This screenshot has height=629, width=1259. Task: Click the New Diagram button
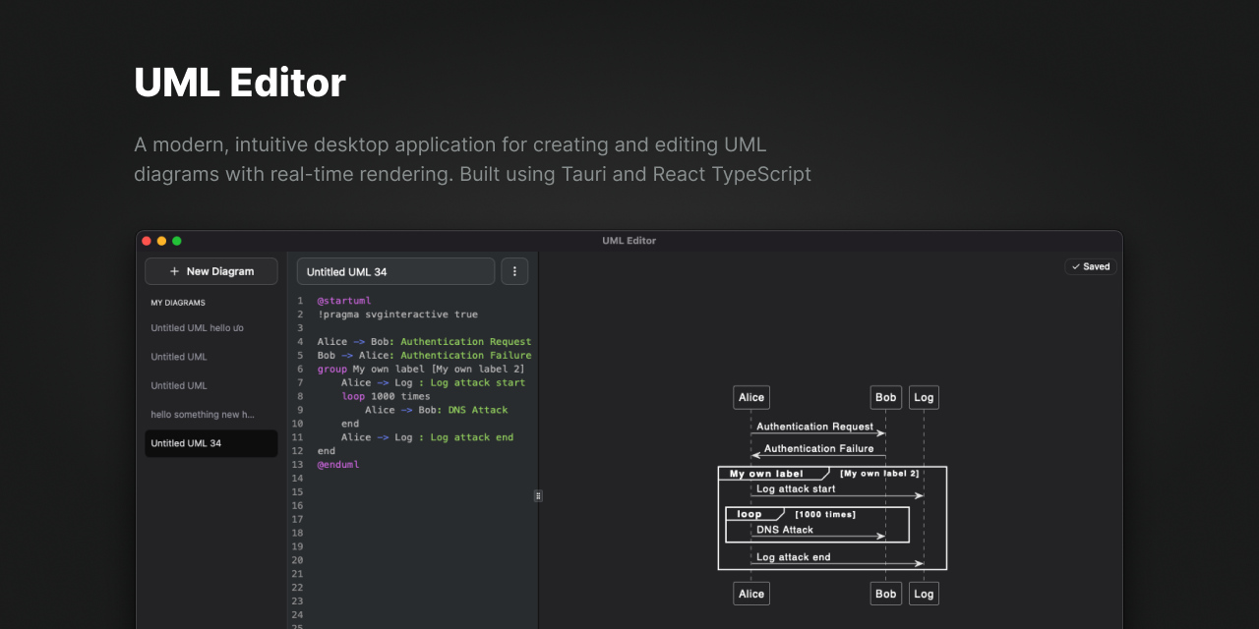tap(211, 271)
